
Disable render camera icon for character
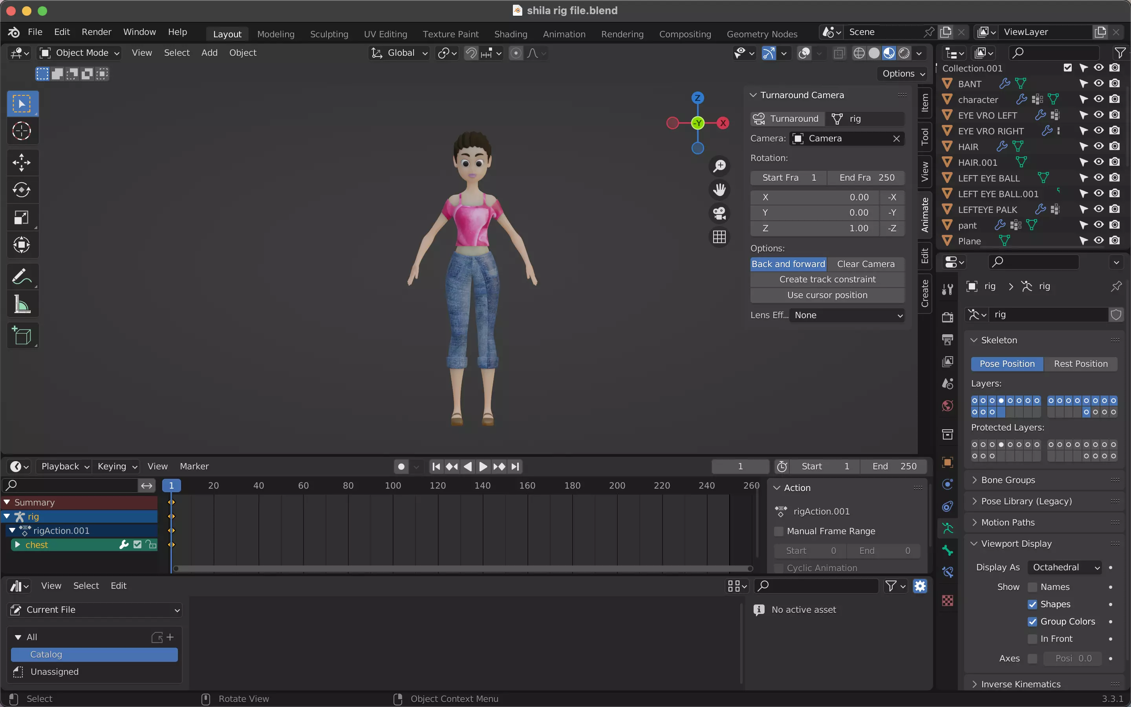pos(1115,99)
